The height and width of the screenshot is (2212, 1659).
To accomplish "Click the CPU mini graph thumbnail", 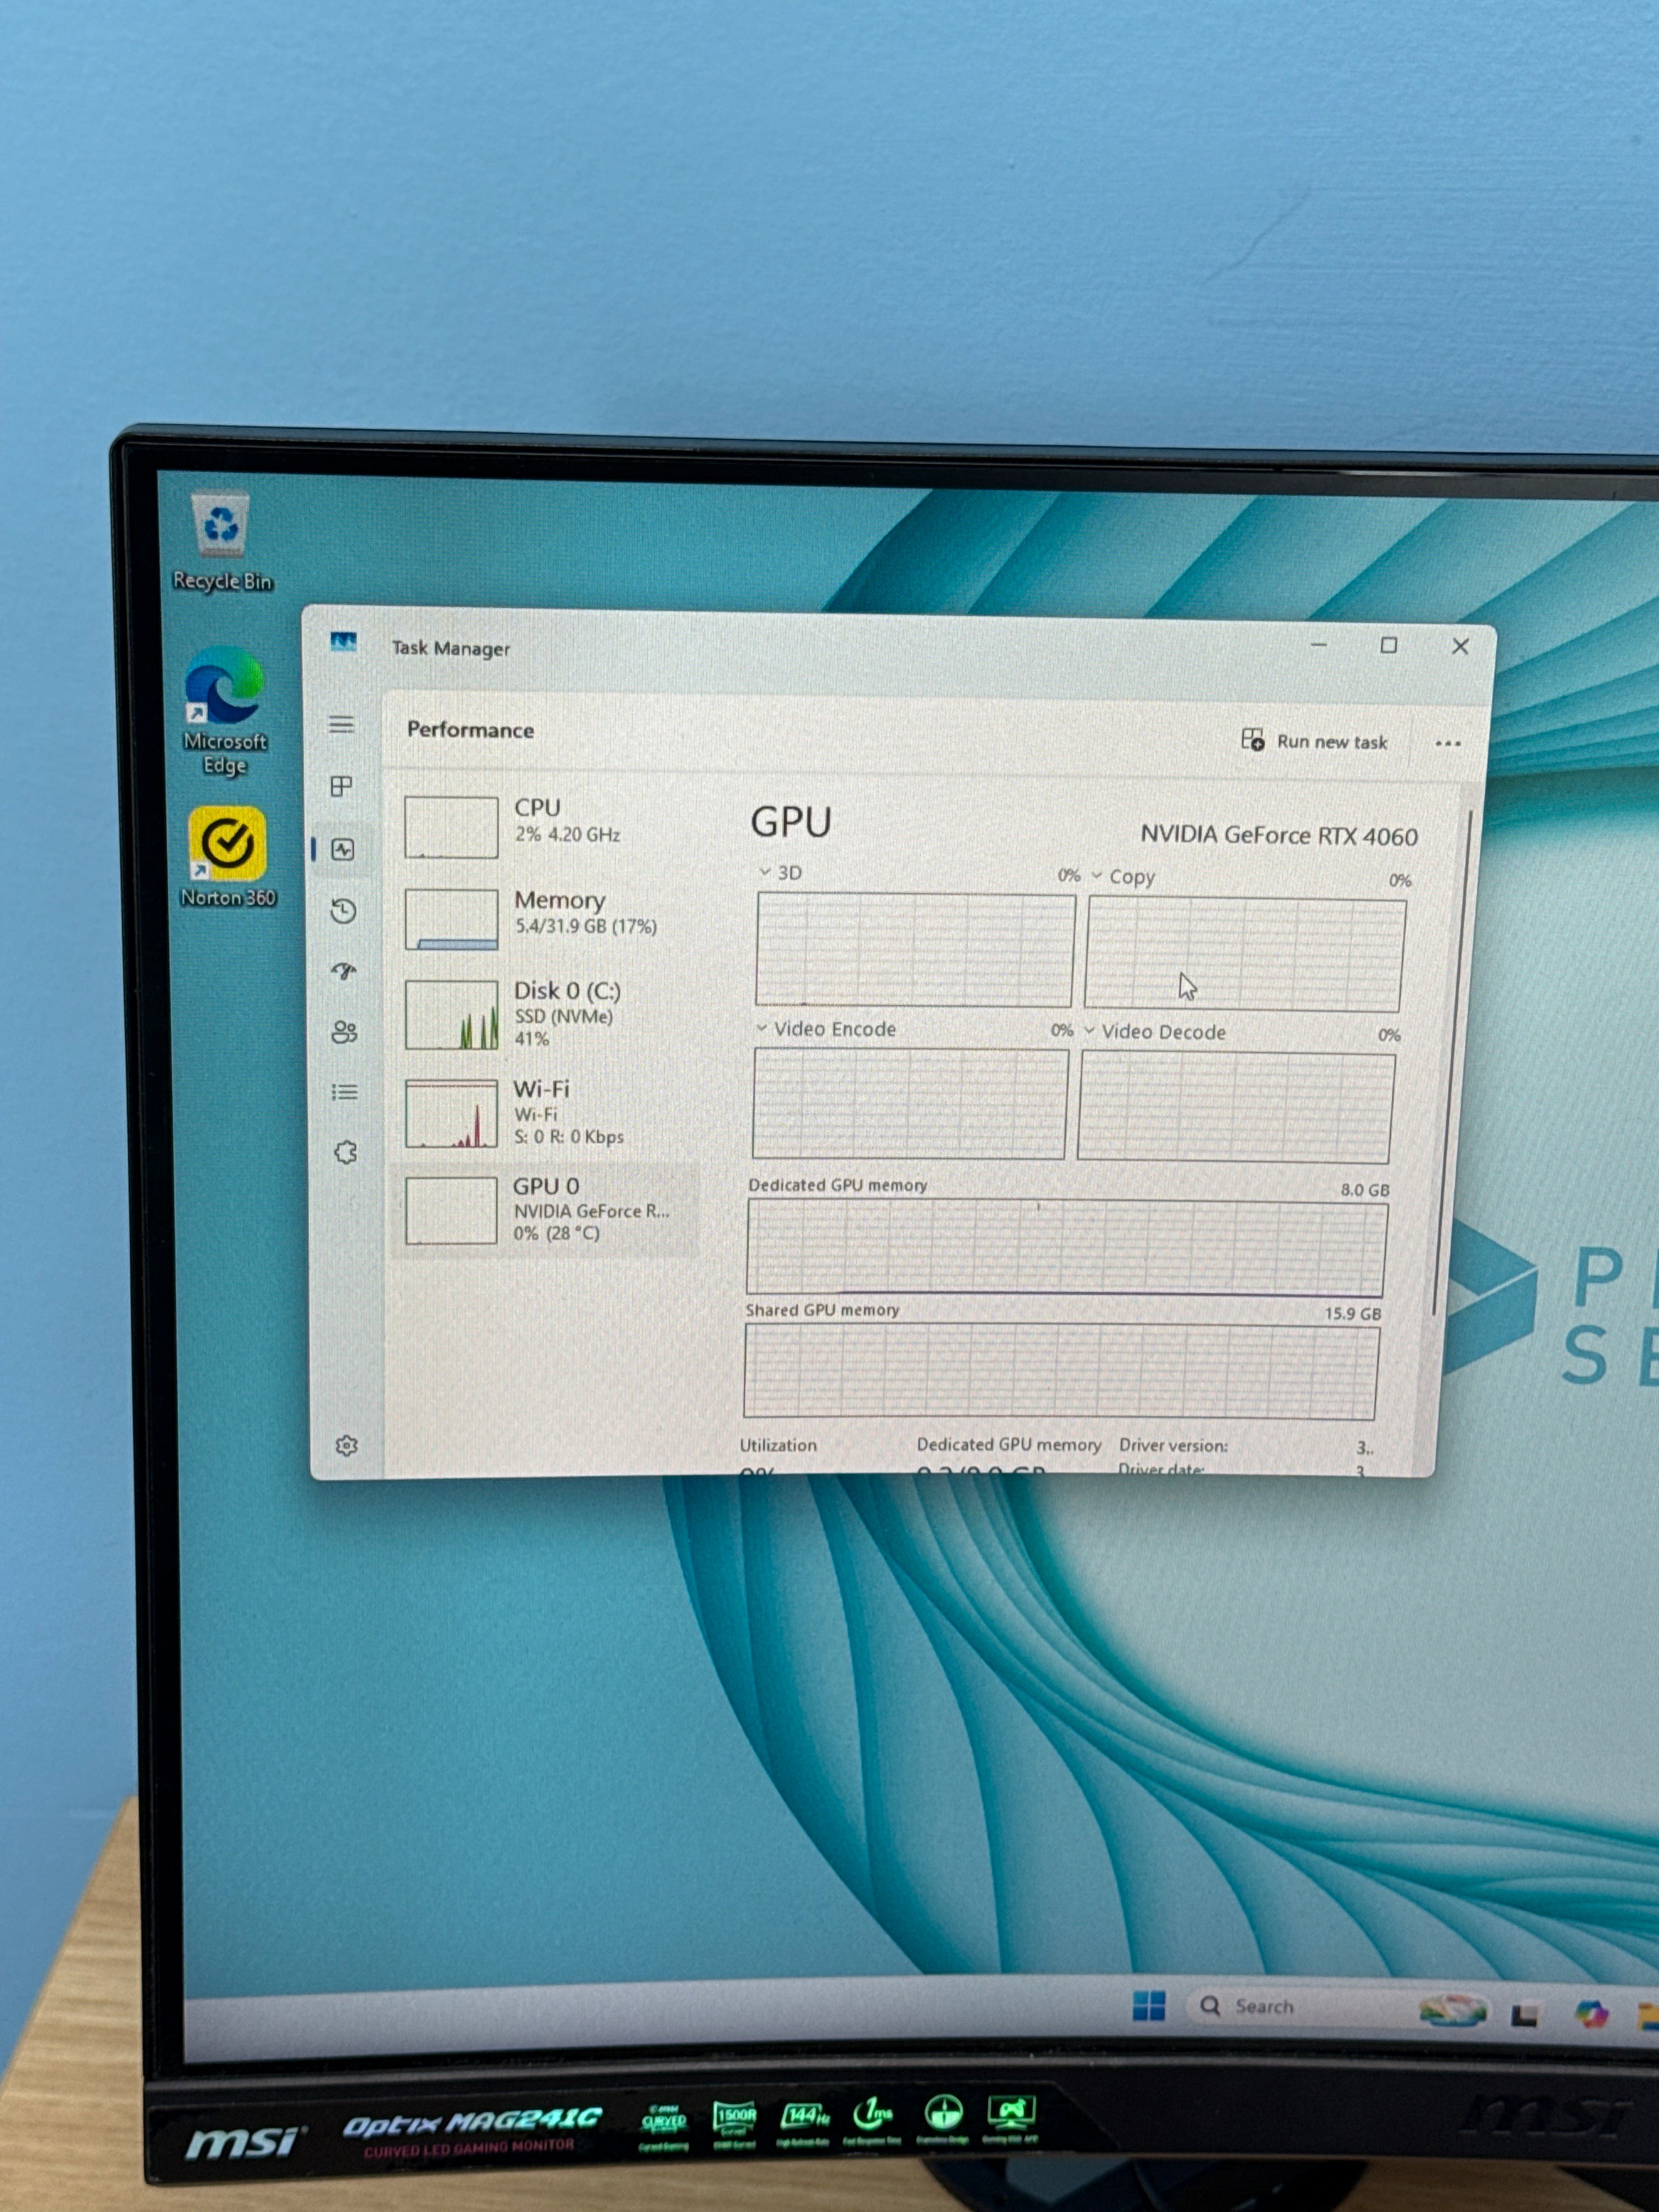I will 451,827.
